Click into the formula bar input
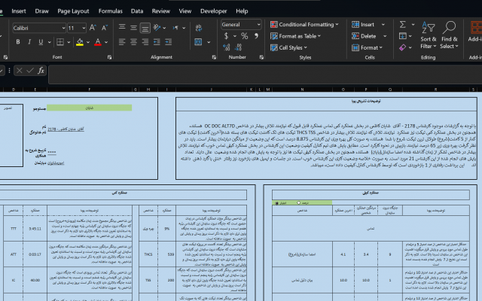This screenshot has width=482, height=301. coord(265,74)
